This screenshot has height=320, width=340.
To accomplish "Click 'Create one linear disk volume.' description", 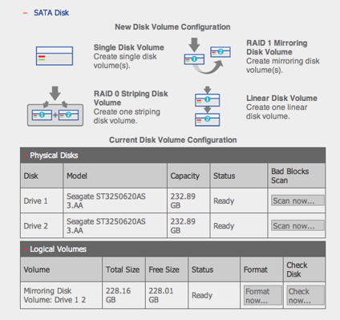I will click(277, 111).
